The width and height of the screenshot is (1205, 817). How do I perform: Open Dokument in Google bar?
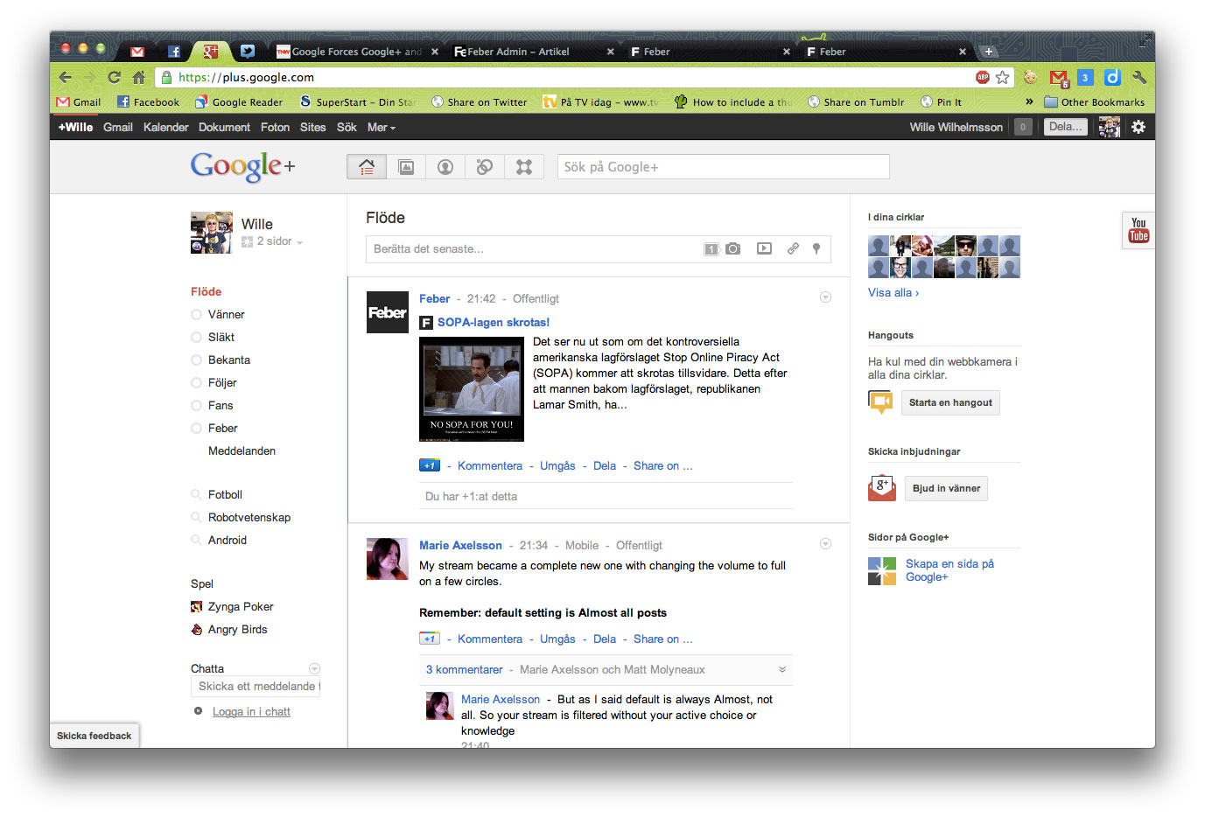coord(224,127)
